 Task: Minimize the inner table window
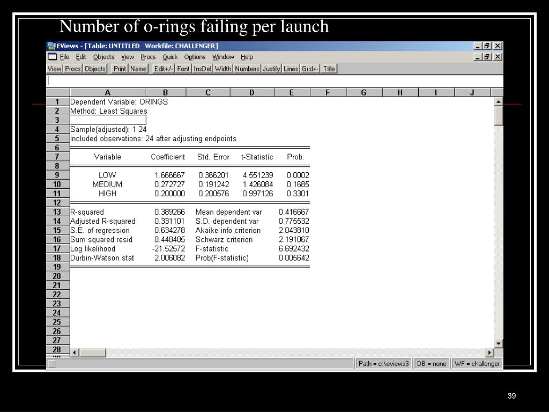[x=478, y=57]
